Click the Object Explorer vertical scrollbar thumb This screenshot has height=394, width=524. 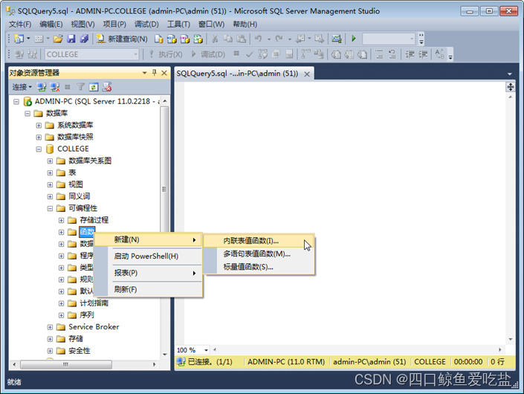click(164, 190)
